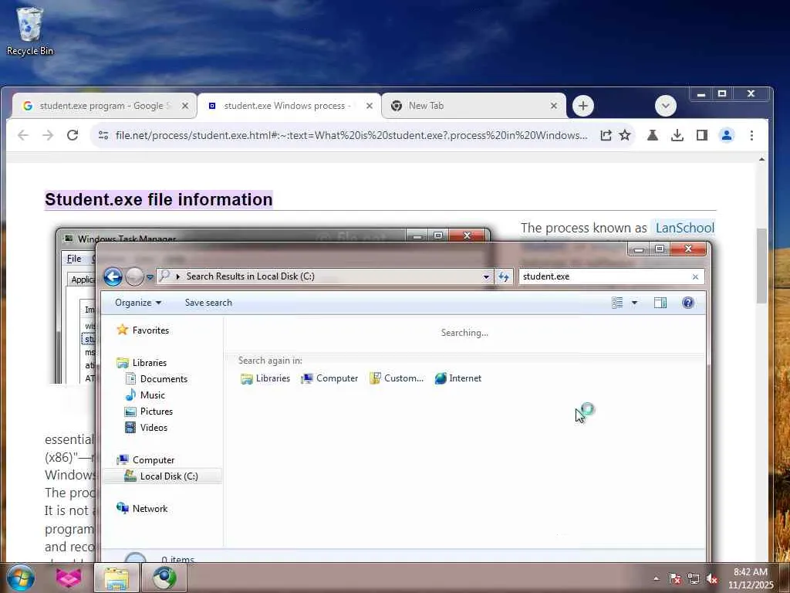The height and width of the screenshot is (593, 790).
Task: Open Action Center flag tray icon
Action: point(674,578)
